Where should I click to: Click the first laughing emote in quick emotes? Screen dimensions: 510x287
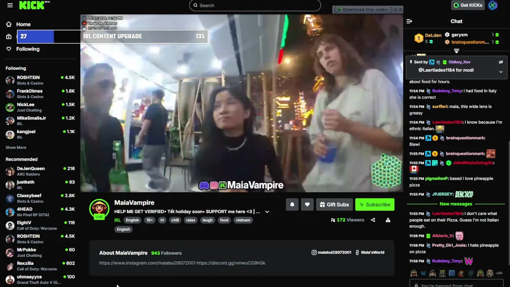point(414,273)
